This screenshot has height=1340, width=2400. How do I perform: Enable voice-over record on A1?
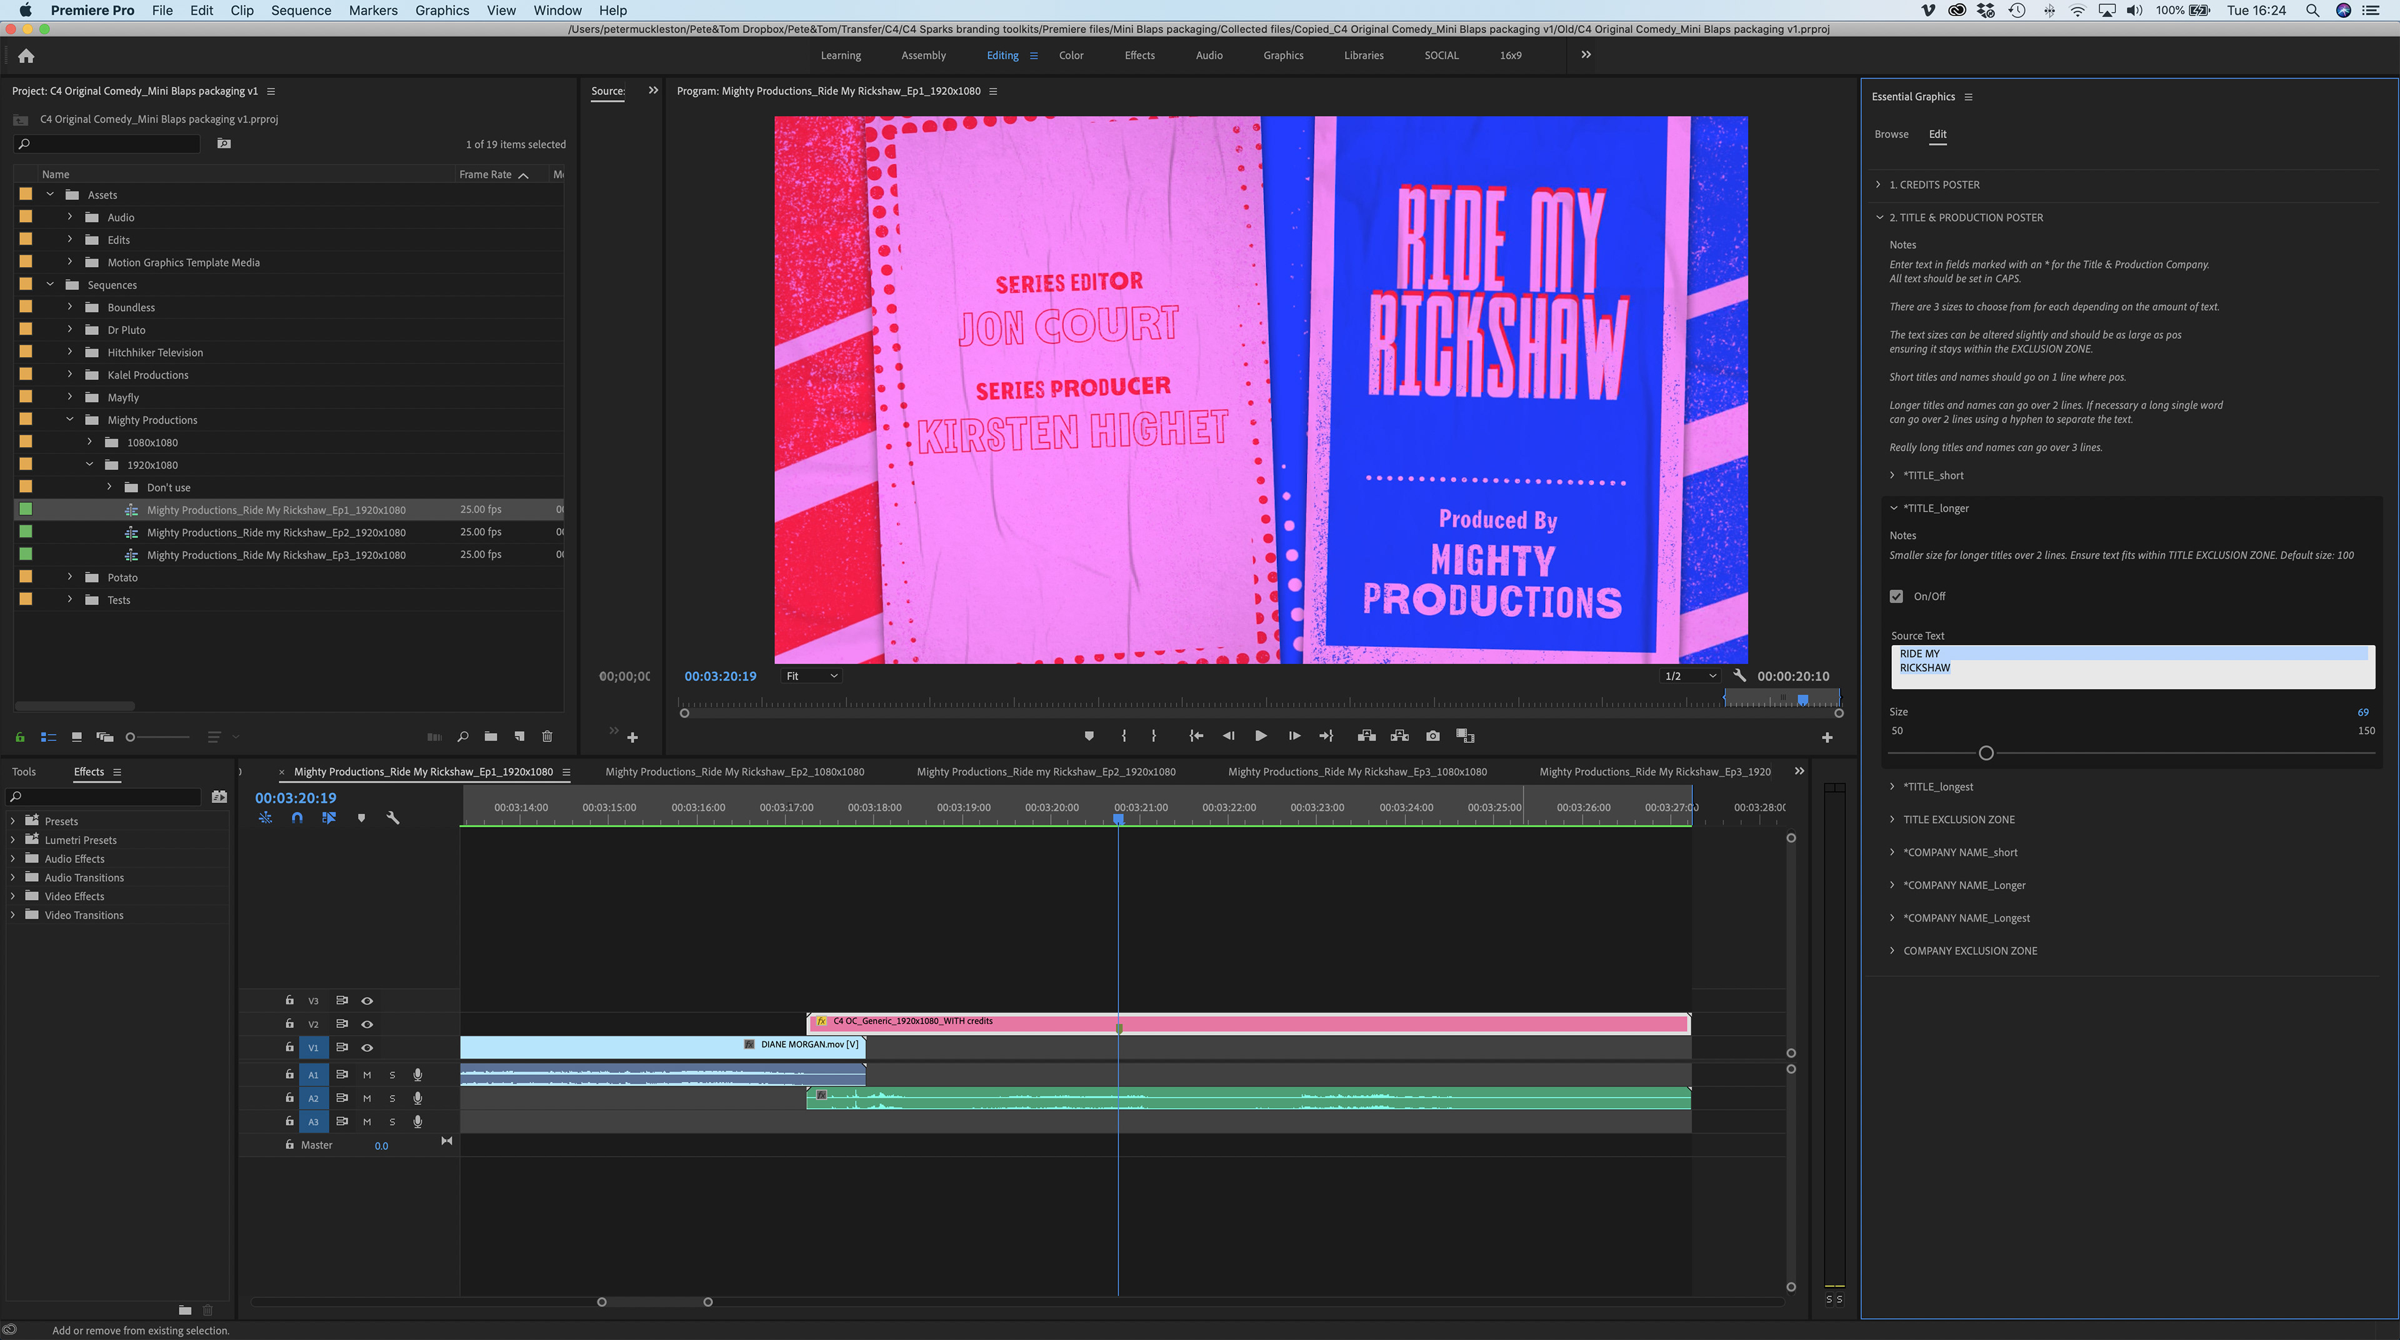417,1076
